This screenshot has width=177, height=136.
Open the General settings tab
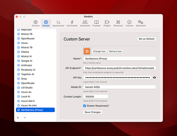[x=35, y=23]
